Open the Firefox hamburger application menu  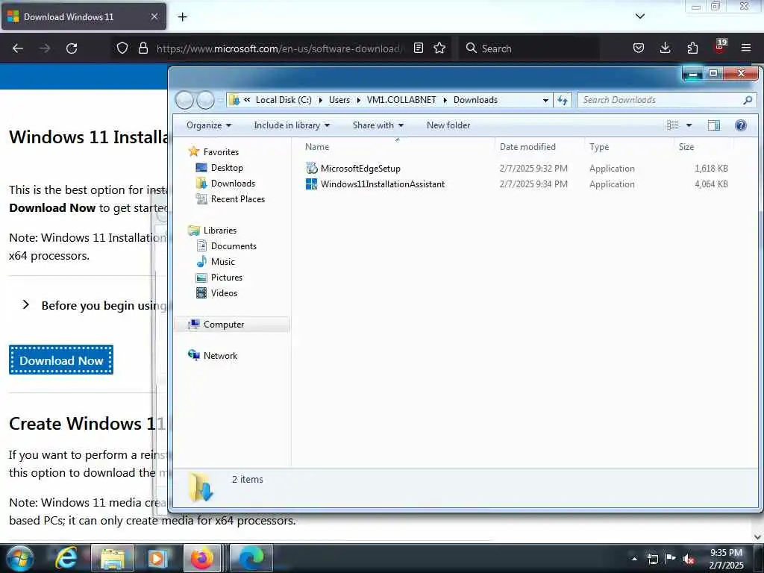[x=746, y=48]
